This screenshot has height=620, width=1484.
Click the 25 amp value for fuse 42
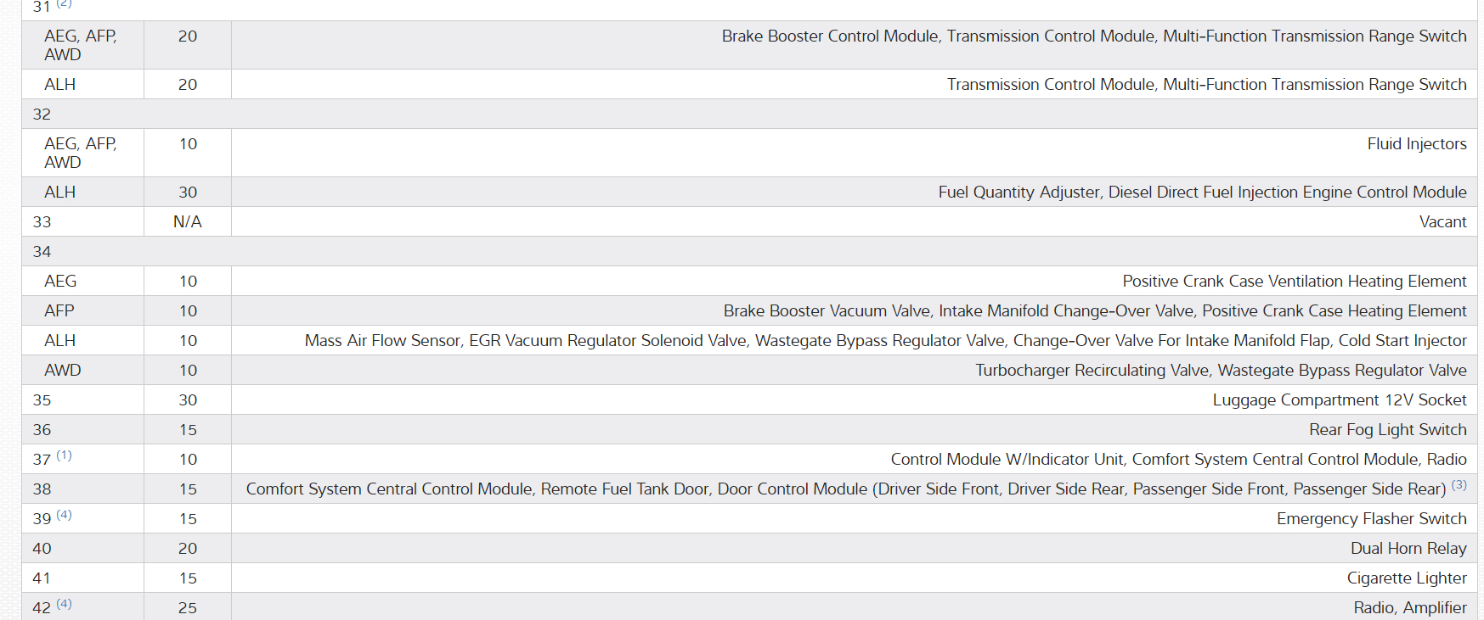pos(188,608)
